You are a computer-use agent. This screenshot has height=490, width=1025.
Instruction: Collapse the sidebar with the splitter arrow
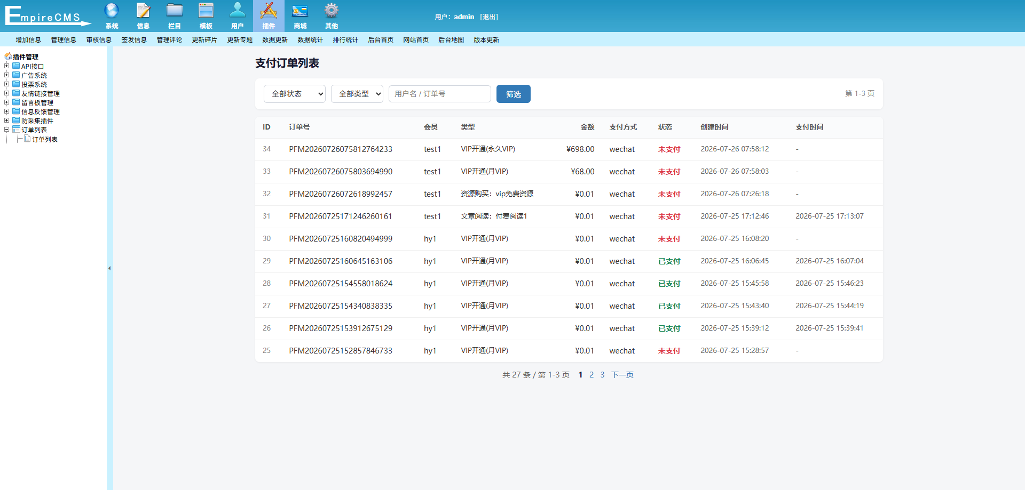(x=109, y=268)
